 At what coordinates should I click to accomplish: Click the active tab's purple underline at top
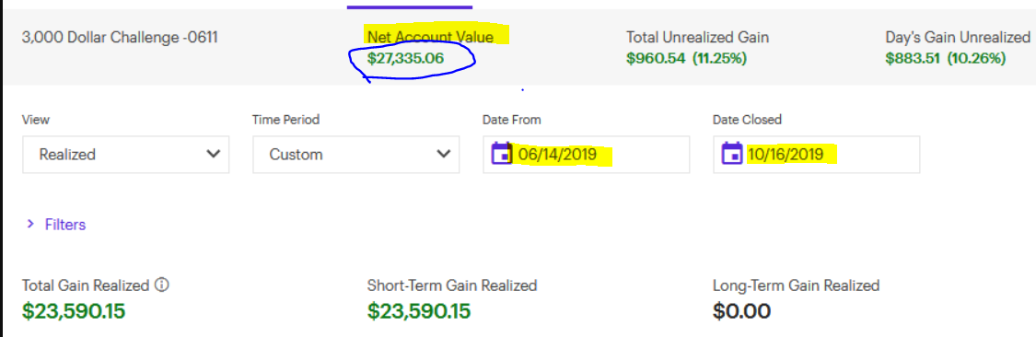tap(410, 6)
